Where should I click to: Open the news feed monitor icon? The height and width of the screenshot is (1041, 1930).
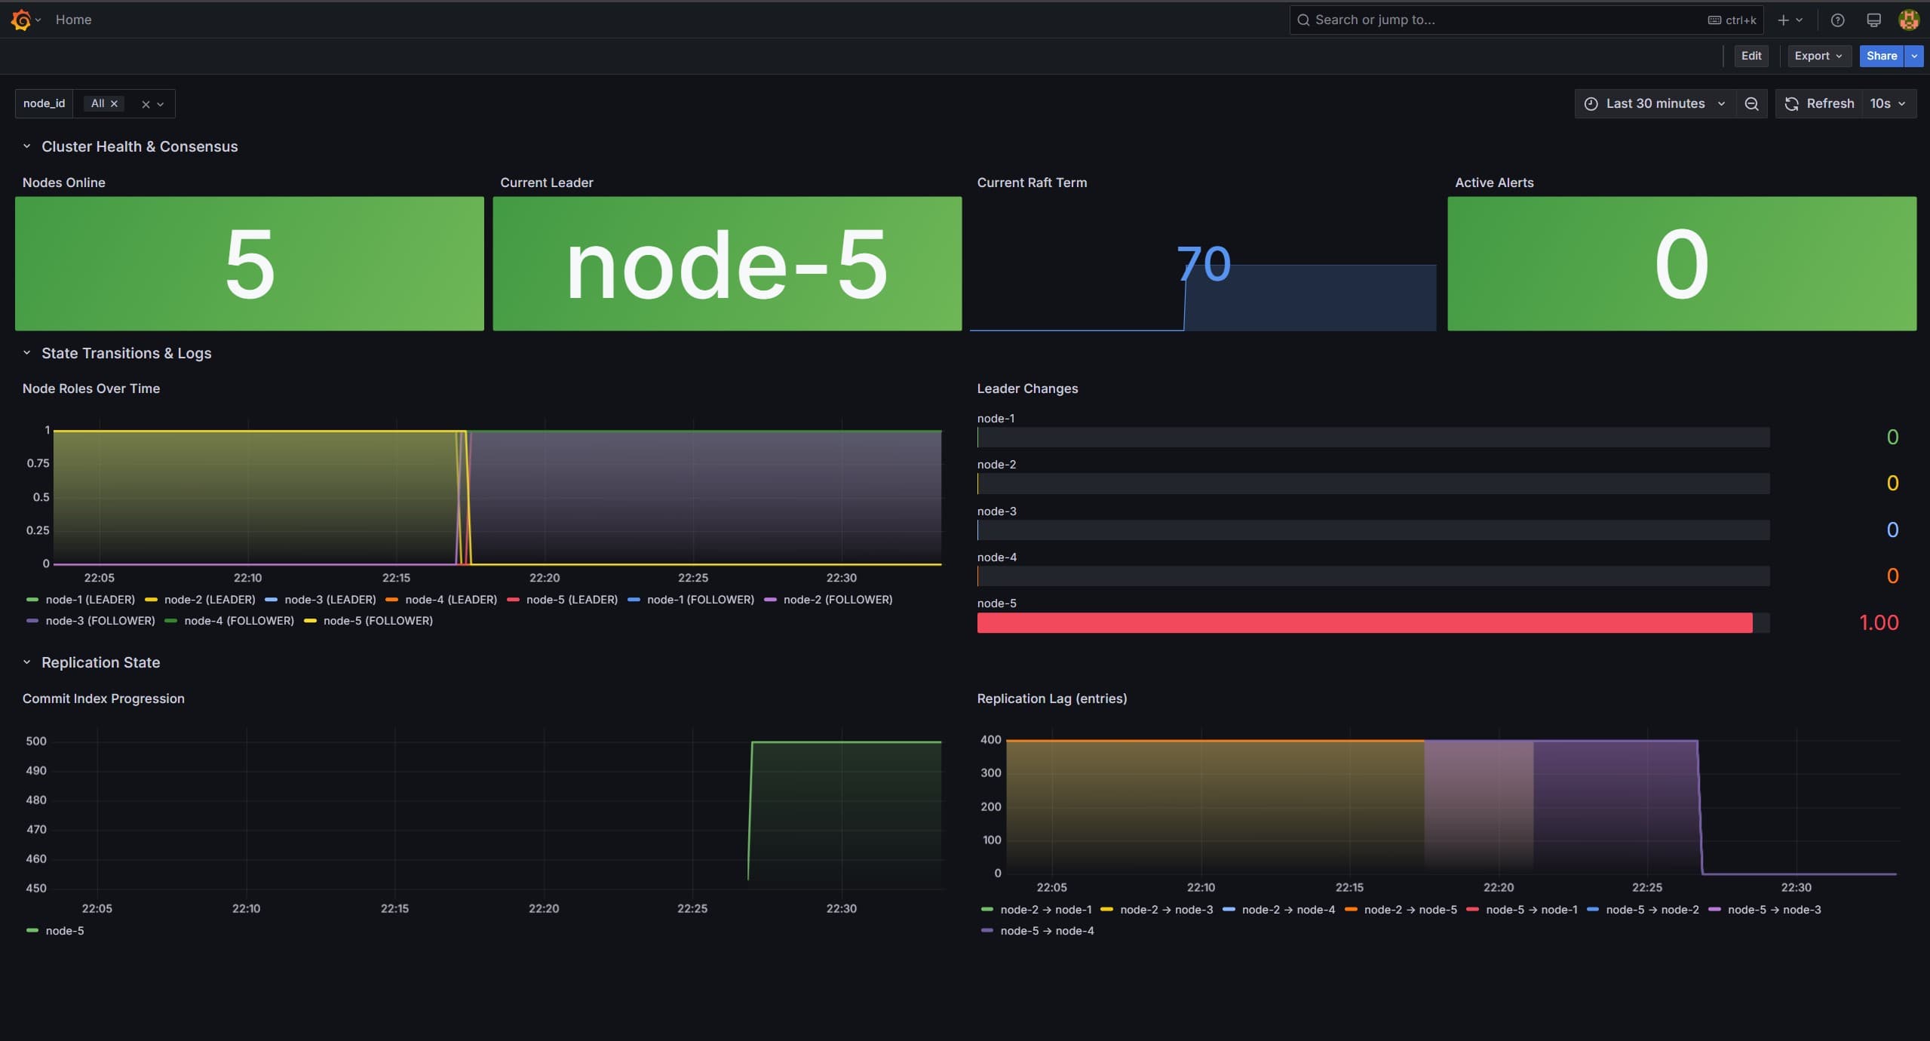pyautogui.click(x=1873, y=20)
